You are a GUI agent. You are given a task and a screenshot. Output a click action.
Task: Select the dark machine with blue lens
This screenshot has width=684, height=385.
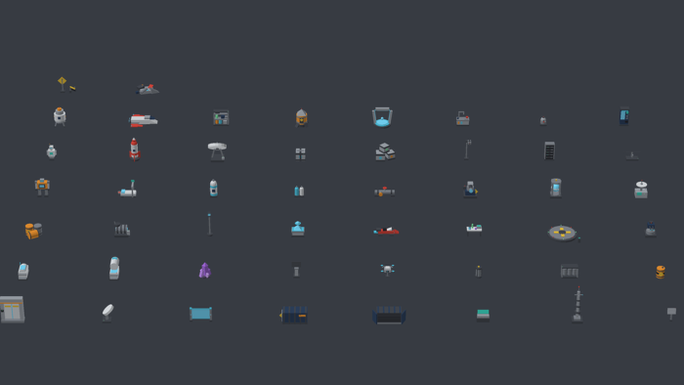470,190
